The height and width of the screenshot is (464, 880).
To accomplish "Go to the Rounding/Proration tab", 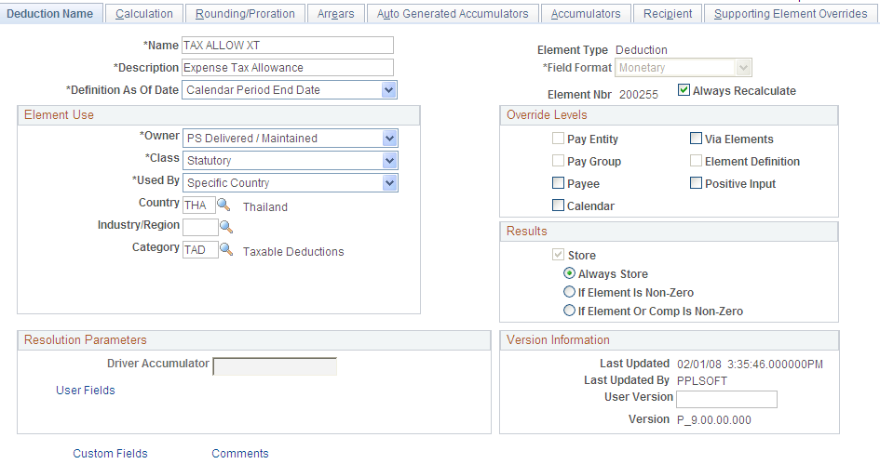I will click(x=245, y=13).
